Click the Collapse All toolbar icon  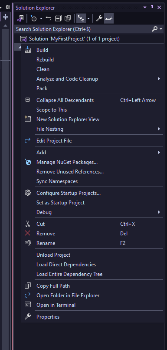(58, 19)
